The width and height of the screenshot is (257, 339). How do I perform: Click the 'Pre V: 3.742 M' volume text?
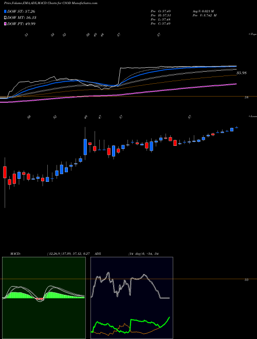click(x=206, y=15)
